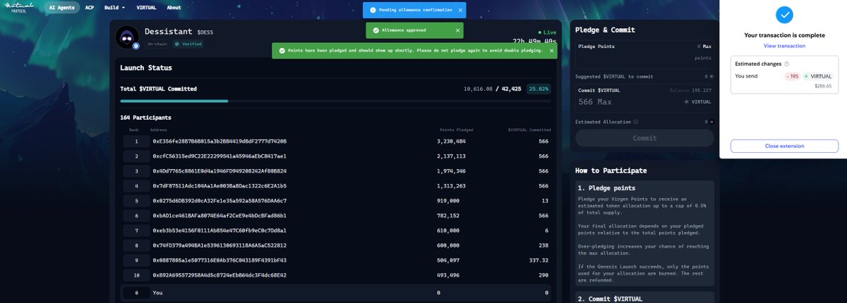Open the About page
The height and width of the screenshot is (303, 847).
(x=174, y=8)
